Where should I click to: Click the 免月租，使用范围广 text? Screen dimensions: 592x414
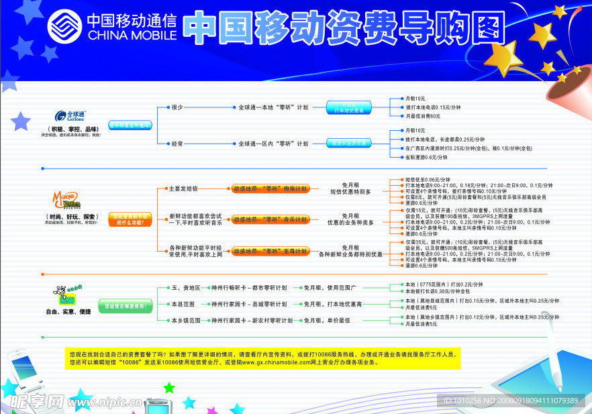click(x=330, y=288)
